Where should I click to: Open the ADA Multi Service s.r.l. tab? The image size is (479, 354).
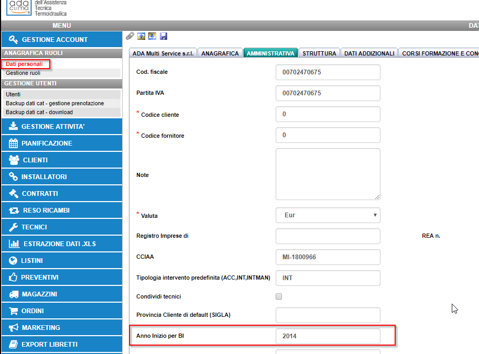point(163,53)
